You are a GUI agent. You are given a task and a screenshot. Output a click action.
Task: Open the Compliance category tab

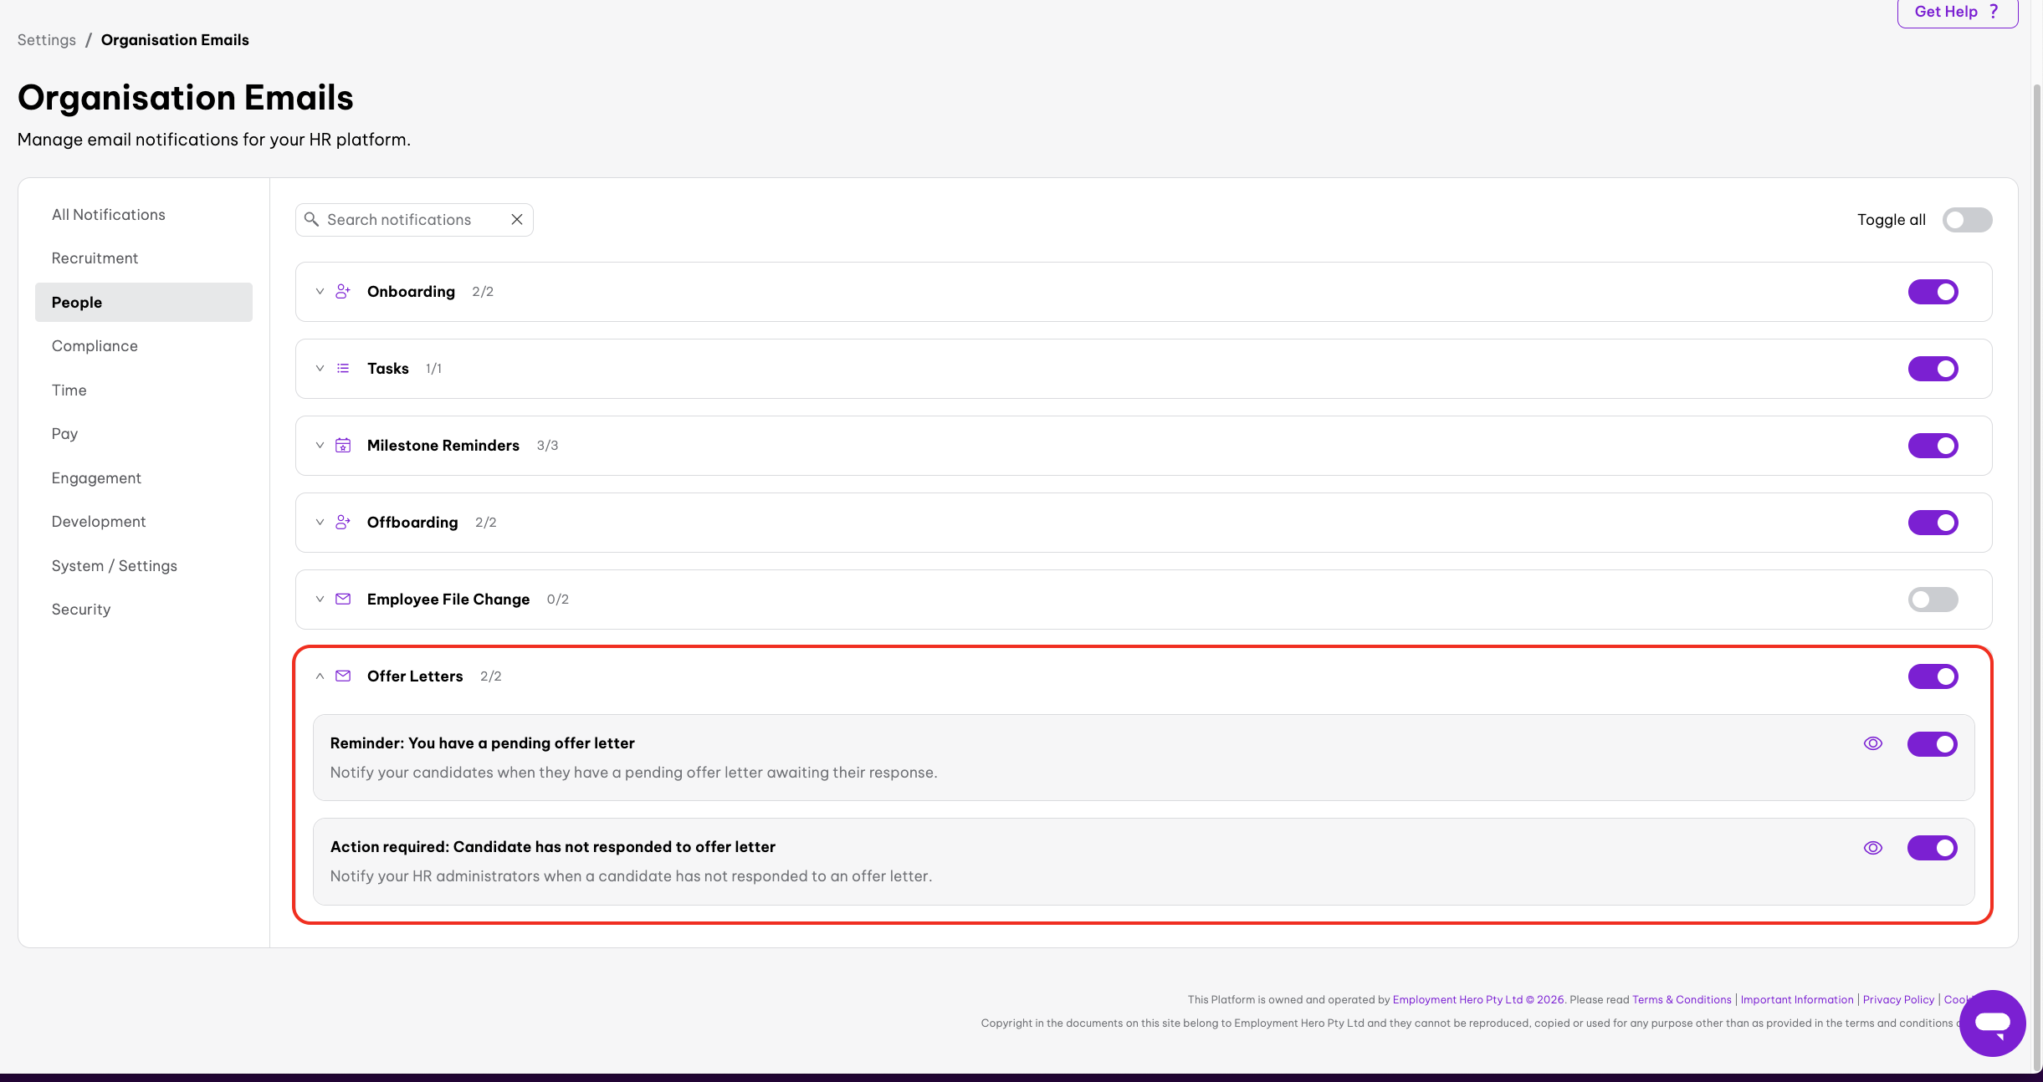[x=95, y=346]
